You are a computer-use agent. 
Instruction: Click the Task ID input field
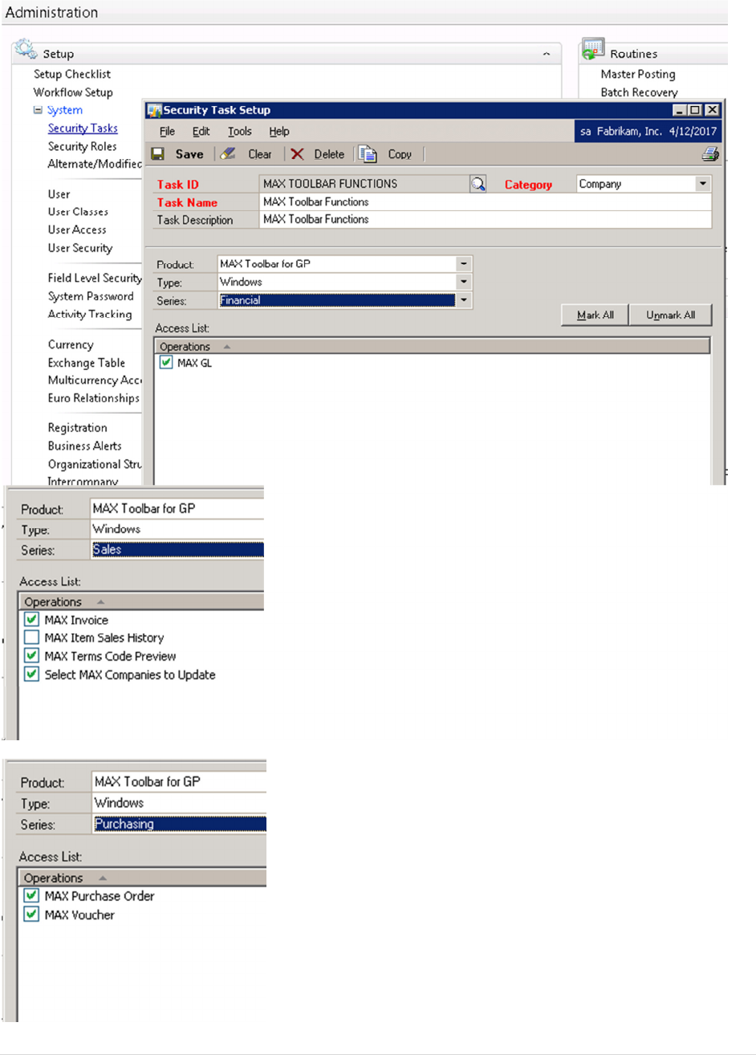(364, 184)
